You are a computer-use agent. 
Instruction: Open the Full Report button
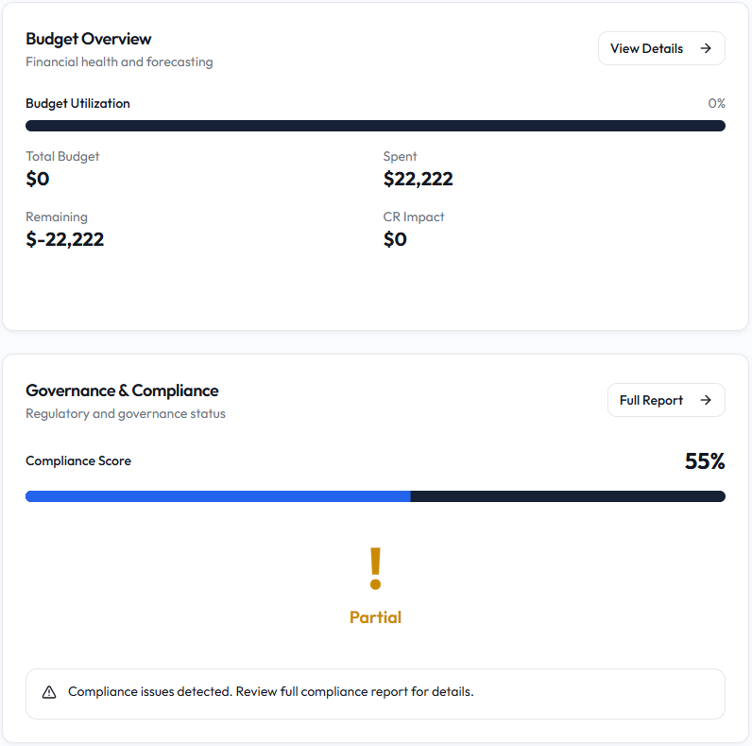coord(666,400)
